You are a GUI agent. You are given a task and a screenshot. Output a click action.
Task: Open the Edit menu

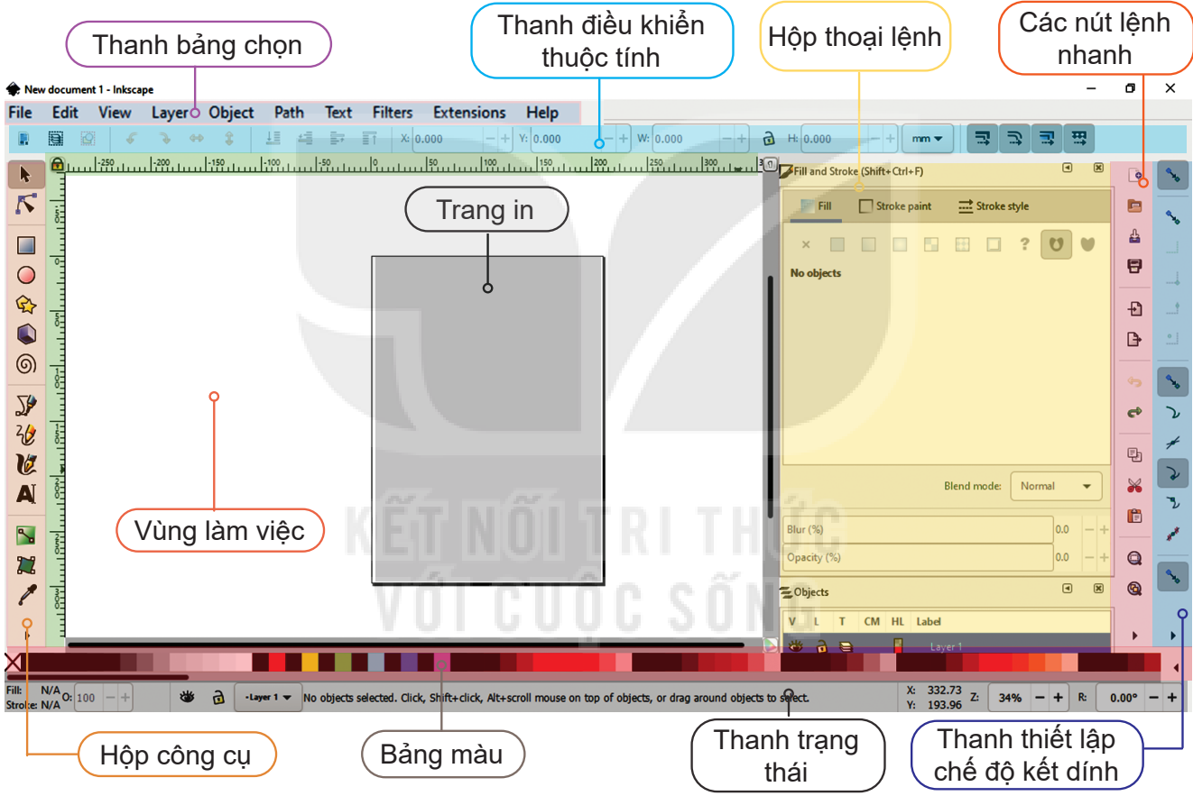tap(65, 113)
